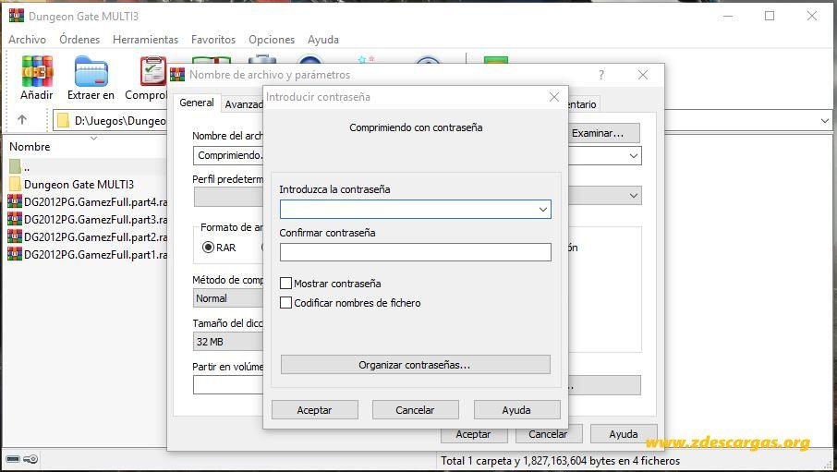Open Organizar contraseñas...
The width and height of the screenshot is (837, 472).
tap(416, 365)
